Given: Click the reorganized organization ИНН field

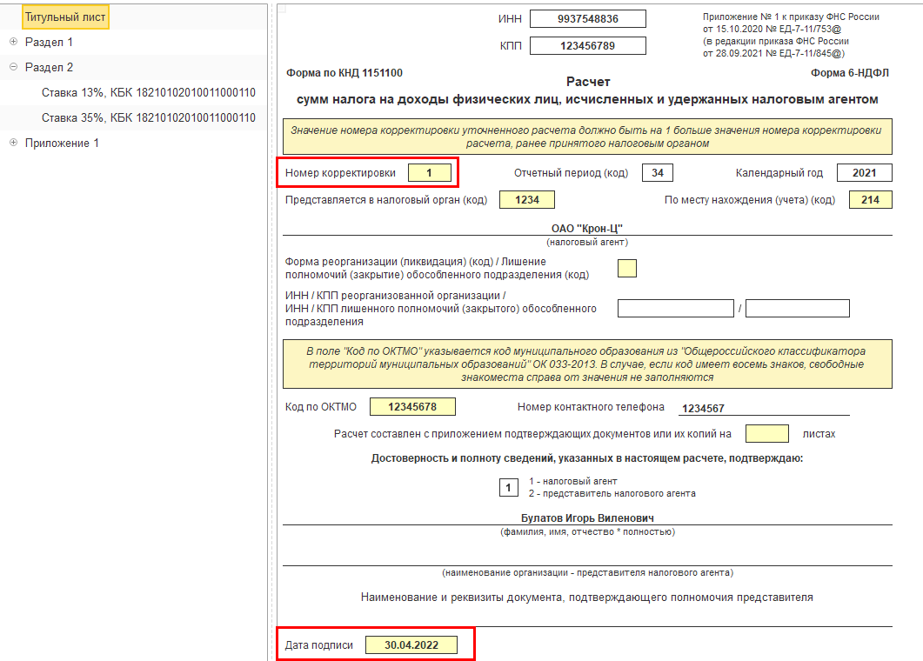Looking at the screenshot, I should point(676,309).
